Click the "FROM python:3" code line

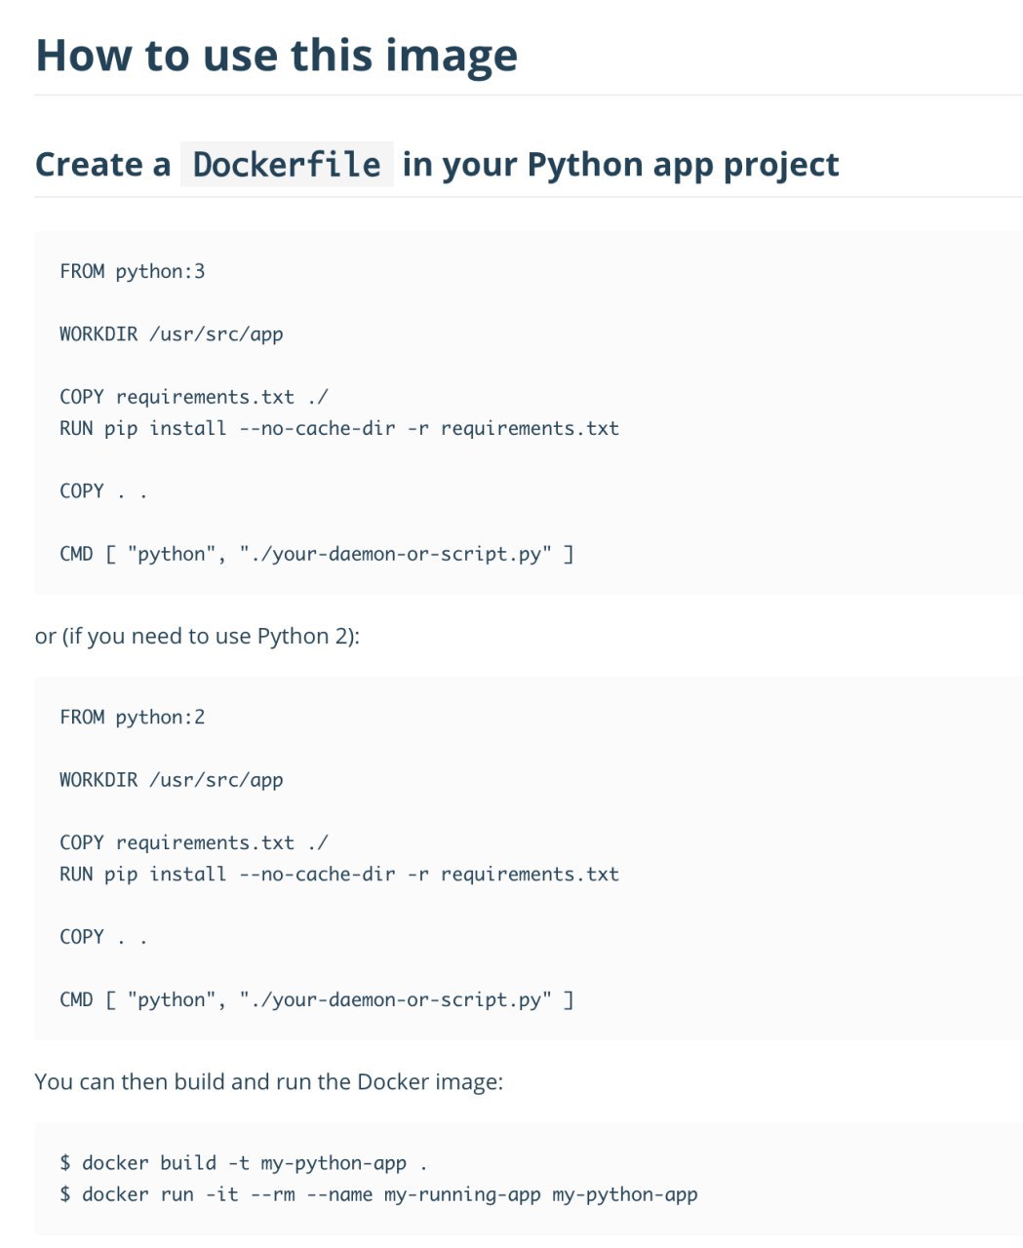[x=133, y=271]
